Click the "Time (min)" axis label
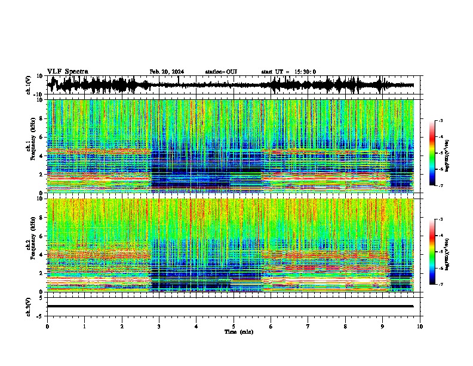This screenshot has width=473, height=366. (239, 332)
